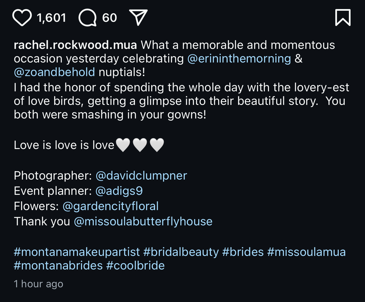
Task: Visit the @erininthemorning mention
Action: [239, 59]
